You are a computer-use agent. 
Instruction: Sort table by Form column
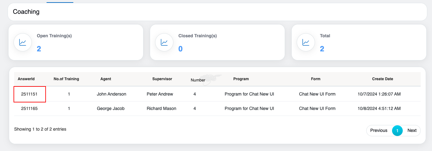pyautogui.click(x=316, y=79)
